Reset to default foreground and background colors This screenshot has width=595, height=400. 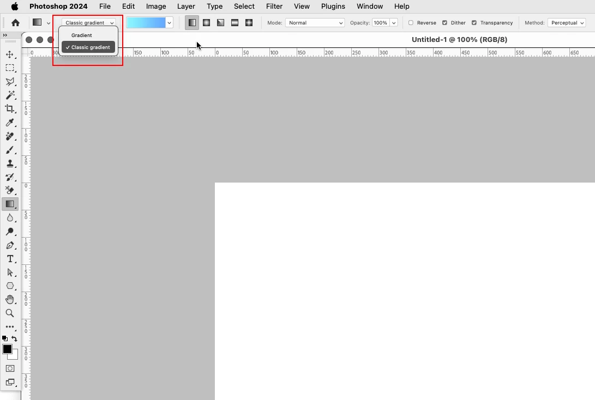click(4, 338)
